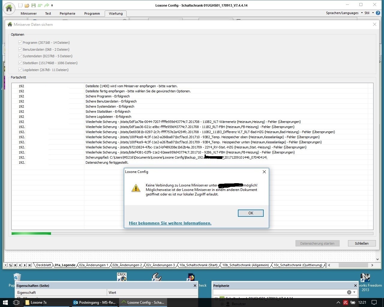The image size is (384, 307).
Task: Open the Test ribbon tab
Action: [x=48, y=13]
